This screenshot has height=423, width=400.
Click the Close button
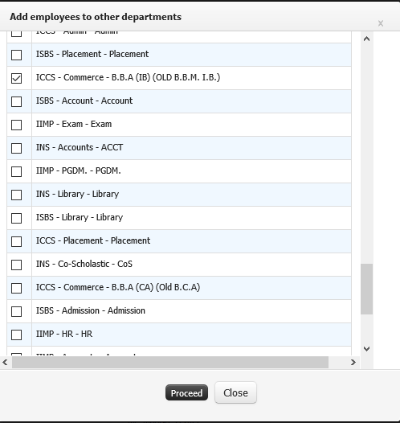235,392
